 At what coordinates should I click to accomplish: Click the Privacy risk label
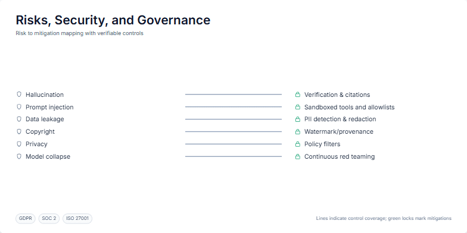(36, 144)
